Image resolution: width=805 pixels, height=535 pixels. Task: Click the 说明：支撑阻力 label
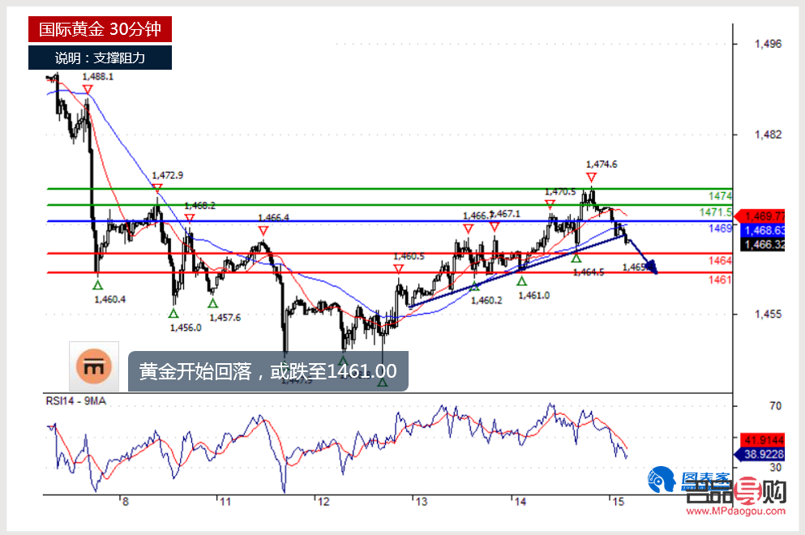click(x=100, y=58)
